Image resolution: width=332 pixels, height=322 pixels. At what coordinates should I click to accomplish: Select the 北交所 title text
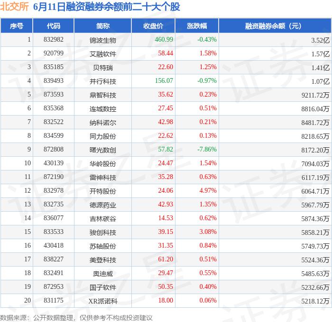coord(14,7)
